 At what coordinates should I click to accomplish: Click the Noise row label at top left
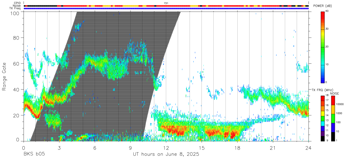tap(16, 5)
